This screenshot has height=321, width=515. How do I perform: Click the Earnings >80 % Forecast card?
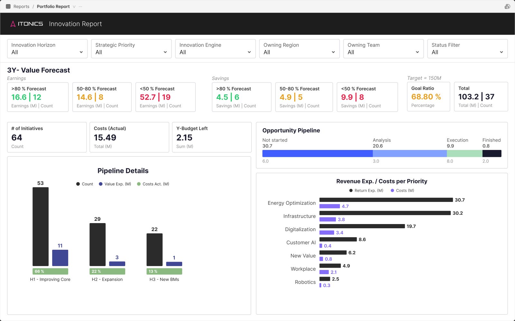38,97
